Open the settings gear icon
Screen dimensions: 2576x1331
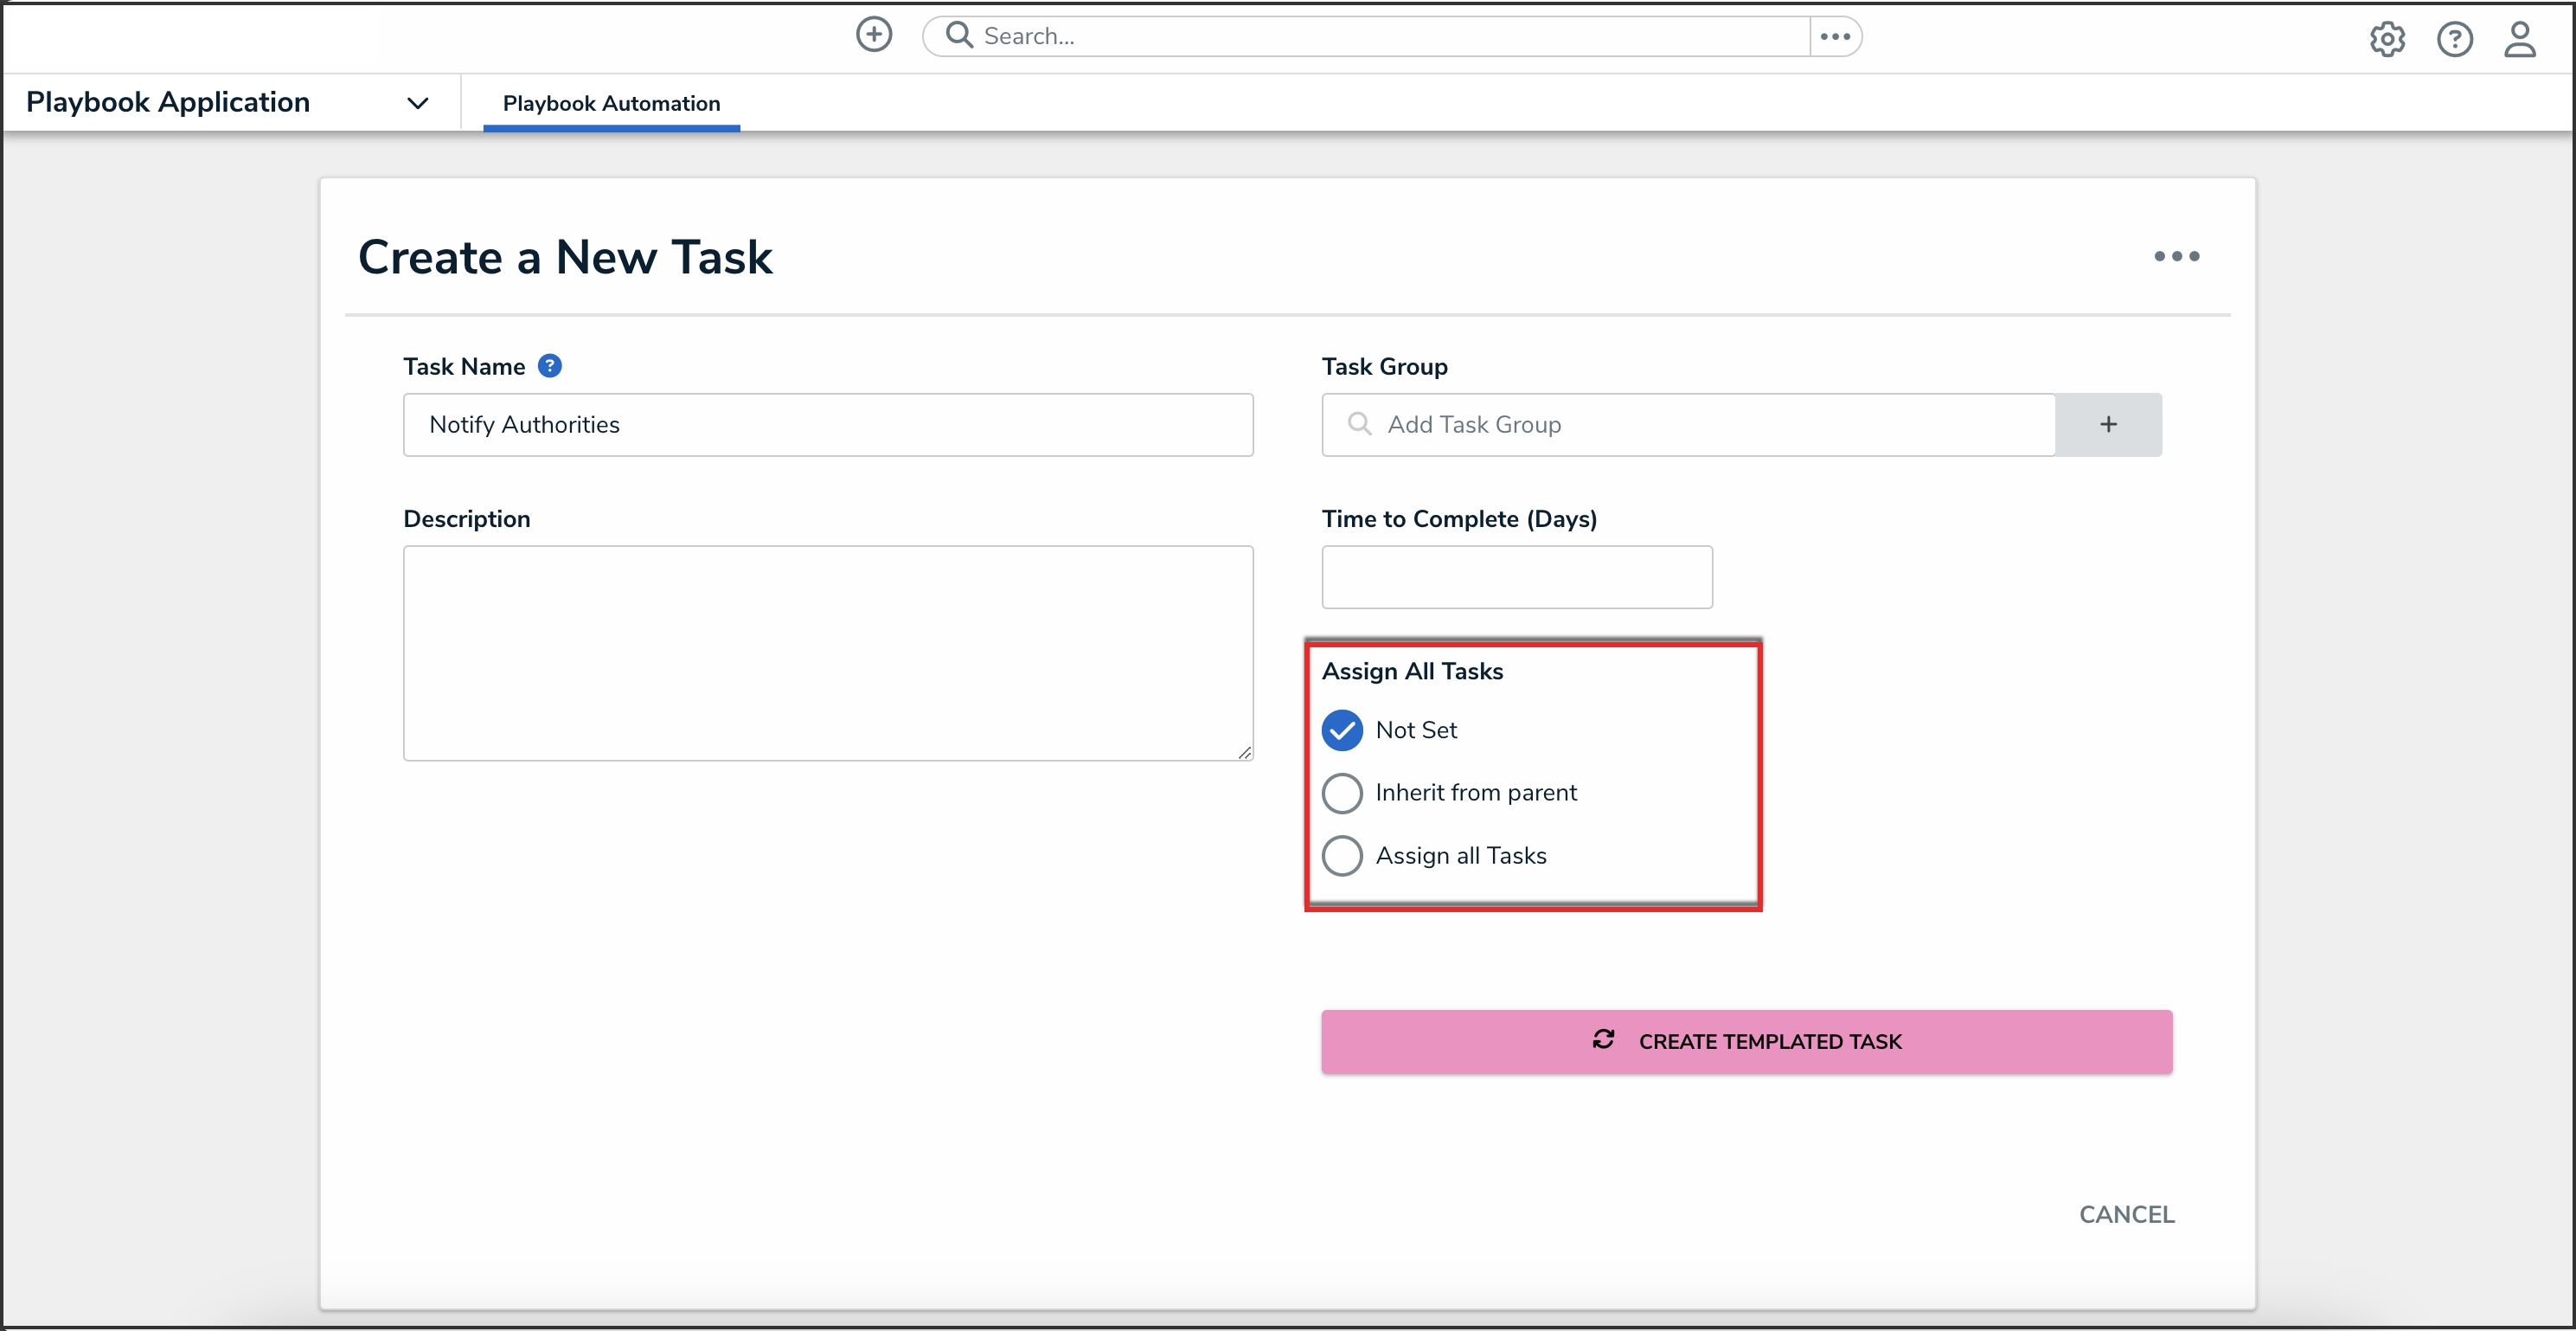point(2387,39)
